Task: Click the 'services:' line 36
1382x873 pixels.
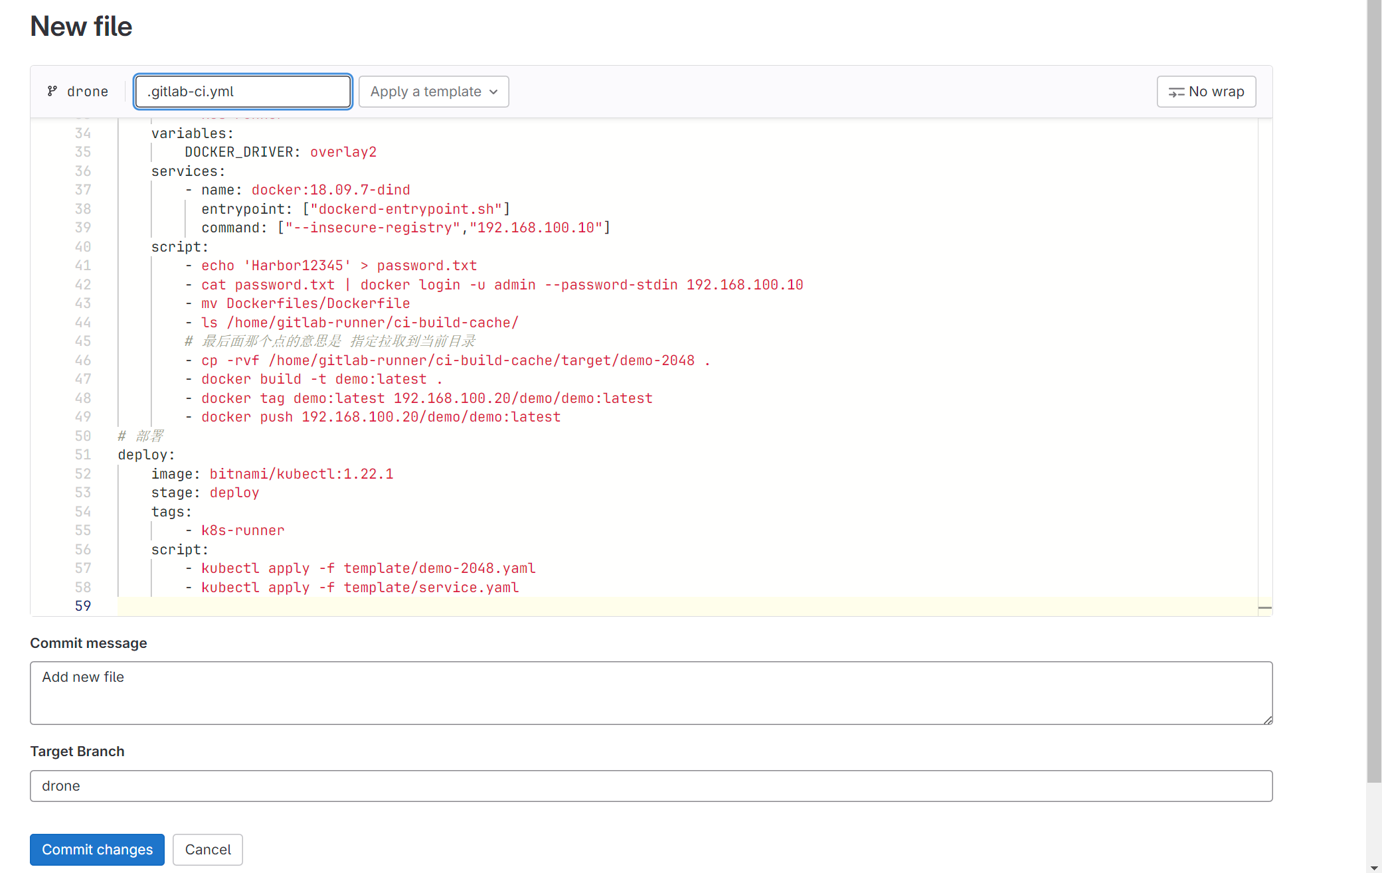Action: click(189, 171)
